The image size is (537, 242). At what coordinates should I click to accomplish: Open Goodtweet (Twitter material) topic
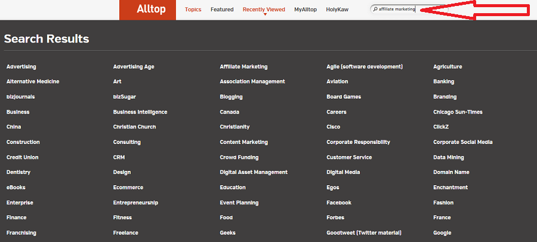(x=364, y=233)
